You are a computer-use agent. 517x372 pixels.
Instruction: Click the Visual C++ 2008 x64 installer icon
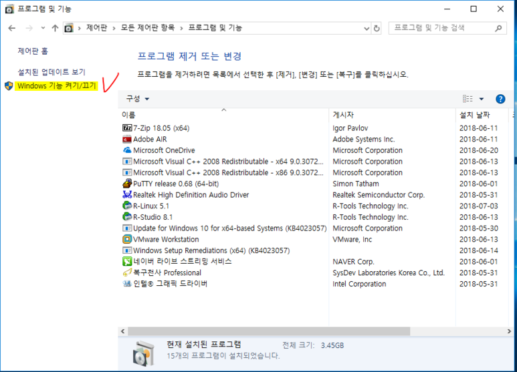tap(127, 162)
